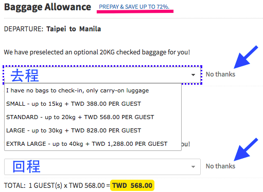Select EXTRA LARGE up to 40kg option
The width and height of the screenshot is (263, 192).
[93, 144]
